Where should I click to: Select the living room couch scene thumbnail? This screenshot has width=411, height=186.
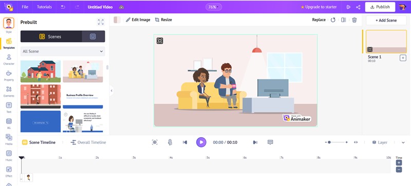tap(83, 71)
